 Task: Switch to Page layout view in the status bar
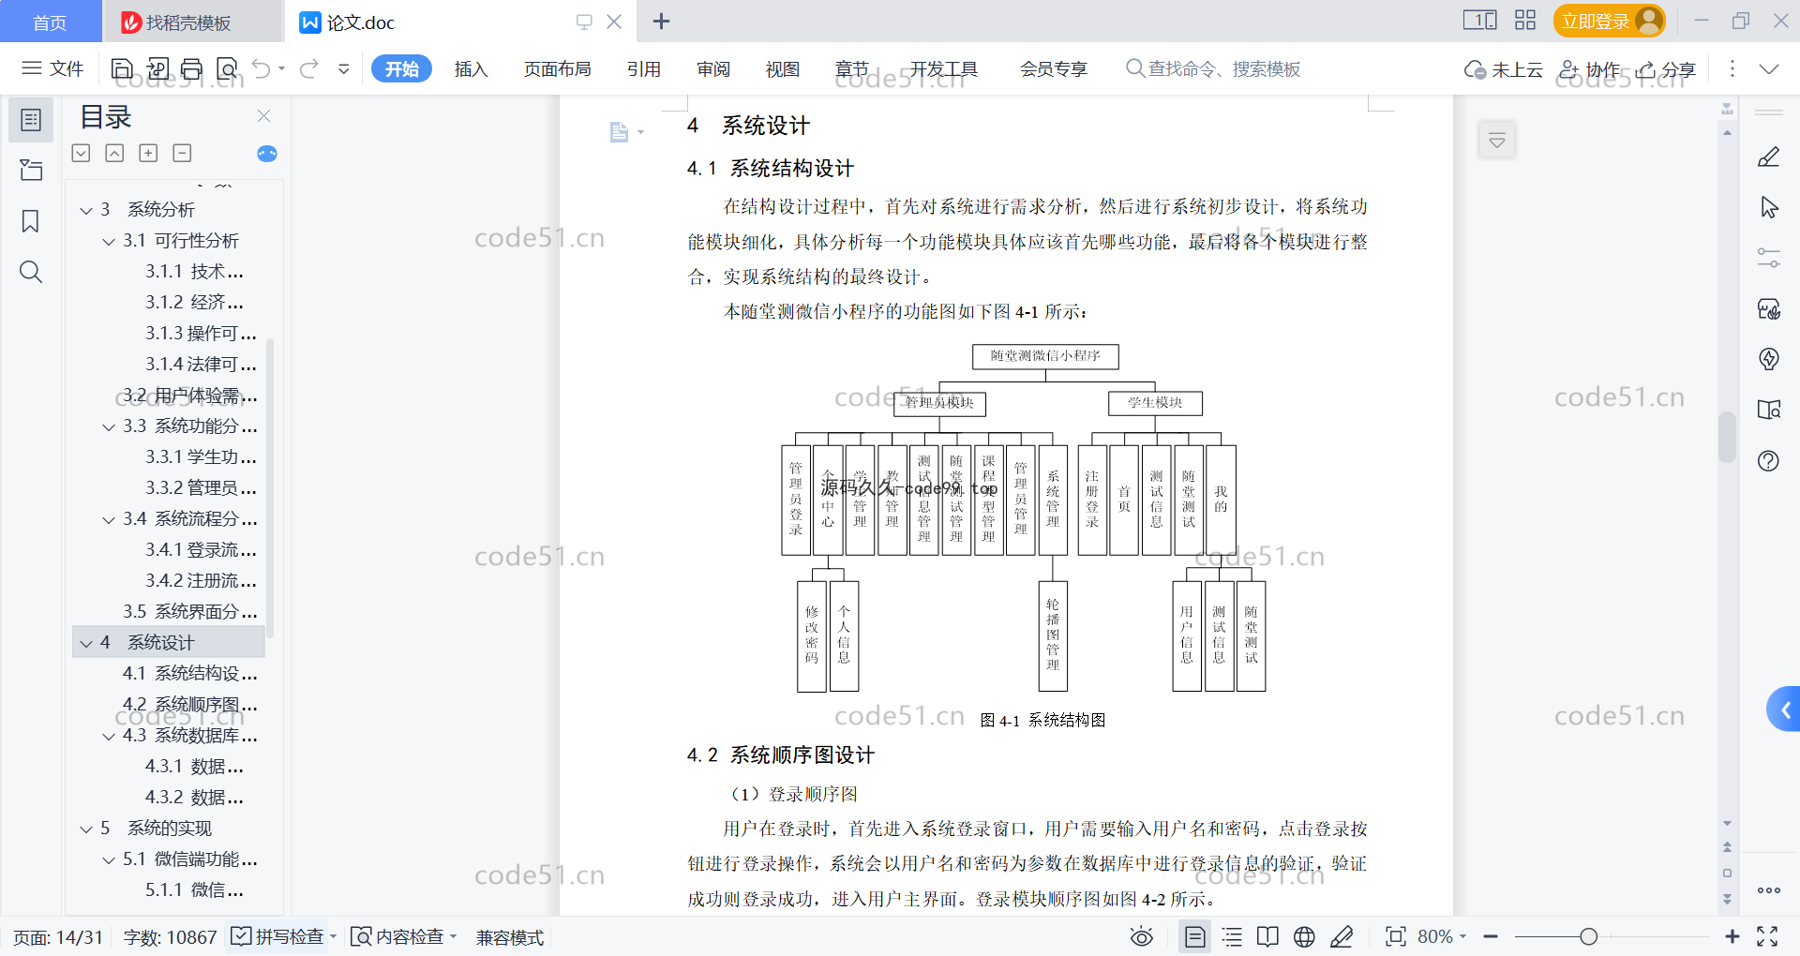[1195, 936]
